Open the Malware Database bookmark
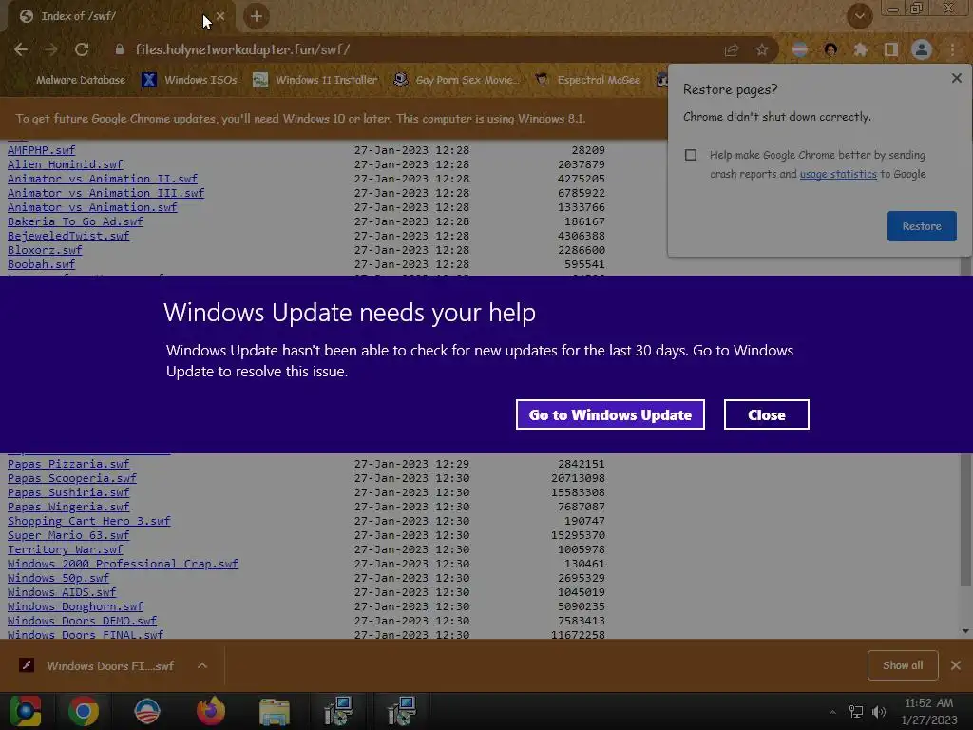 pos(80,80)
